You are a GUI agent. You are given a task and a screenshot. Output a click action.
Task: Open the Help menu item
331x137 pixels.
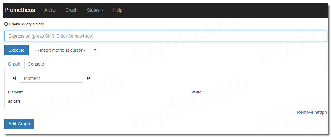point(118,10)
